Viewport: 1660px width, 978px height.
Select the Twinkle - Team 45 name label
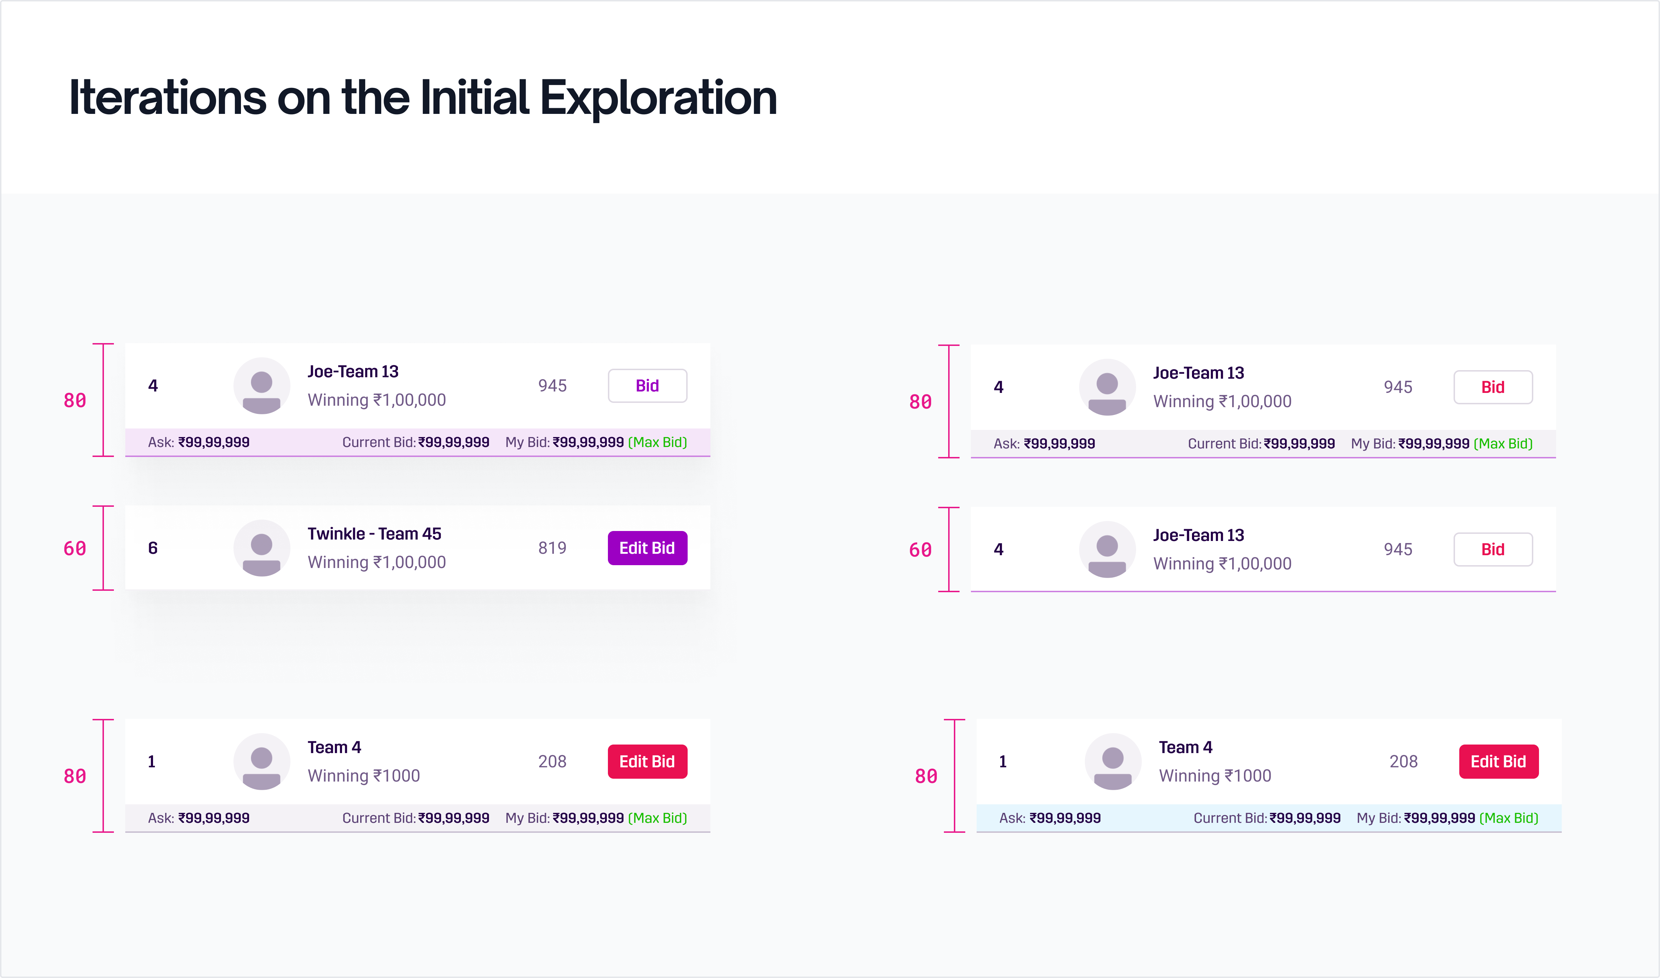click(x=374, y=534)
